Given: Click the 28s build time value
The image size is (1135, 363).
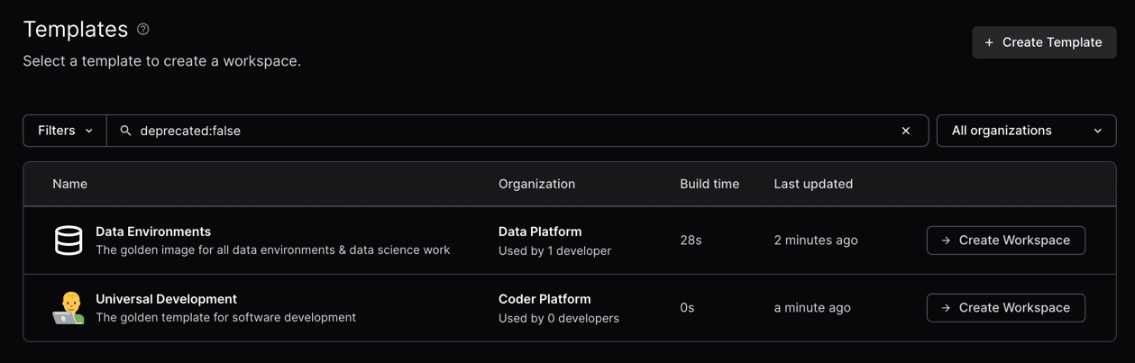Looking at the screenshot, I should pos(691,240).
